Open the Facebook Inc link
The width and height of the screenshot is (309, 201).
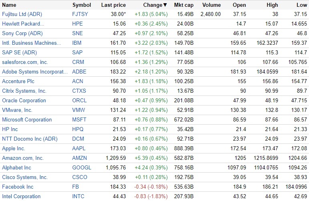(x=18, y=187)
